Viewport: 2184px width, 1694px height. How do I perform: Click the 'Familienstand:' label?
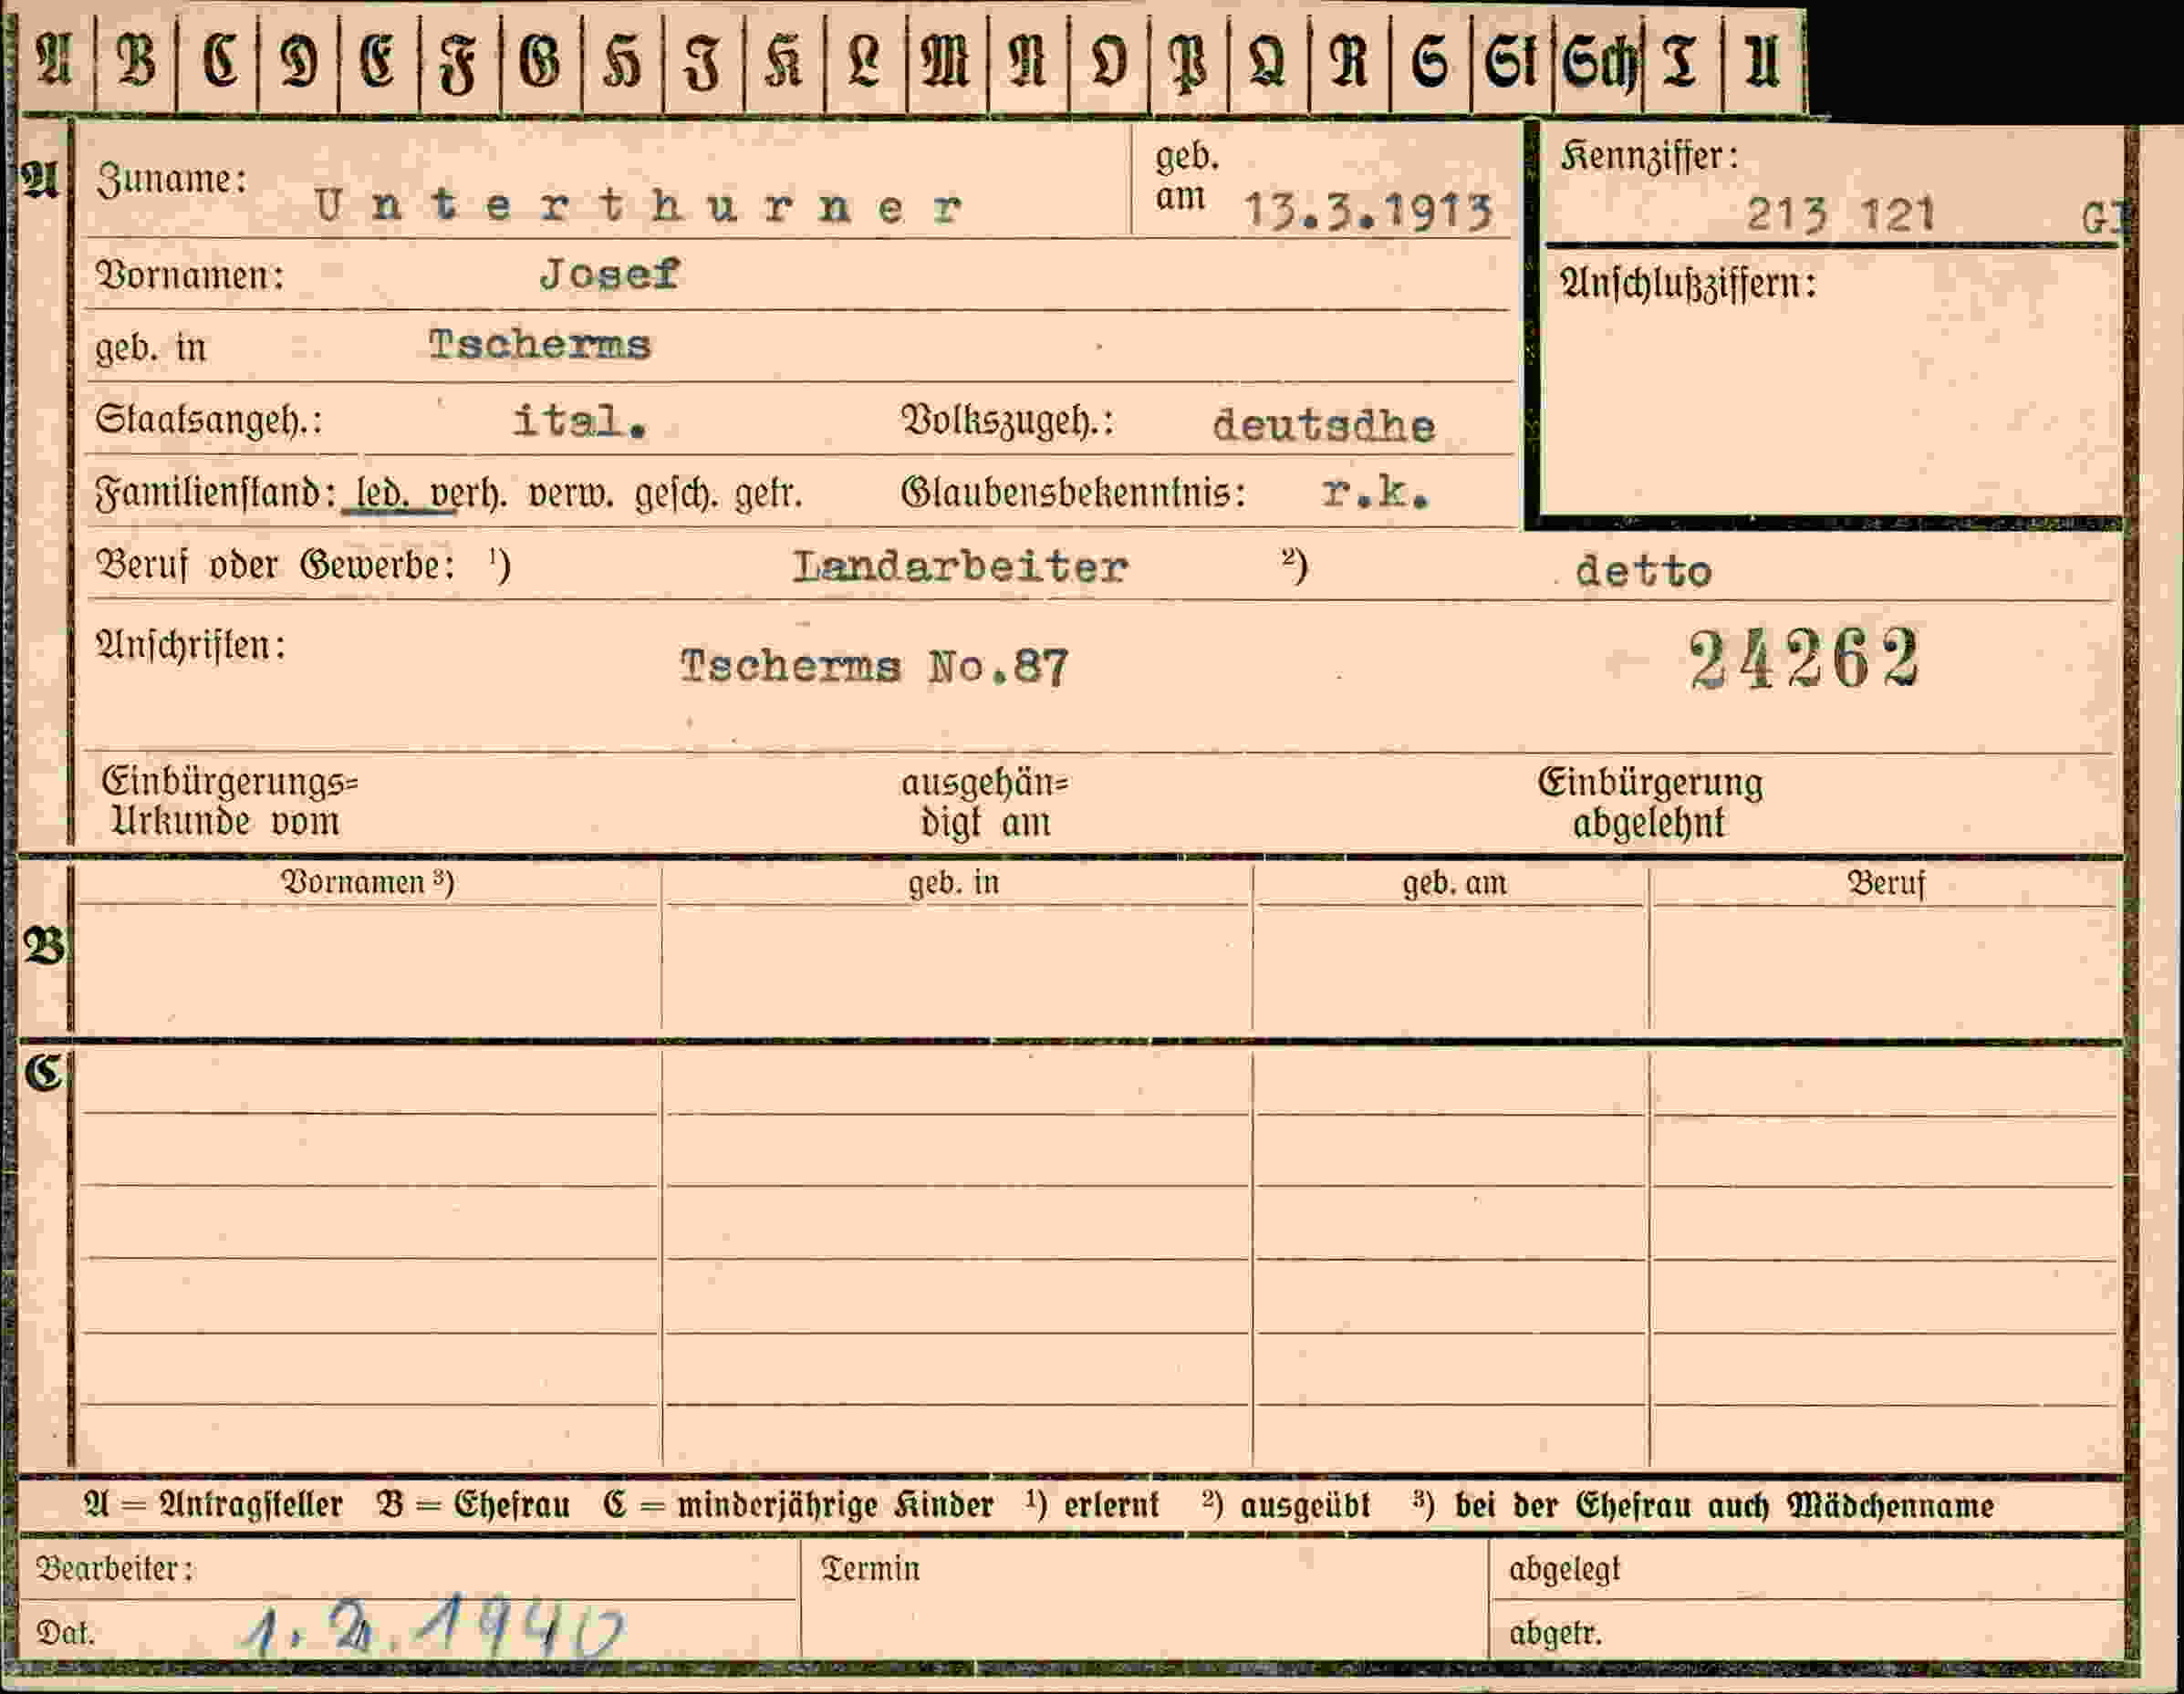coord(215,494)
